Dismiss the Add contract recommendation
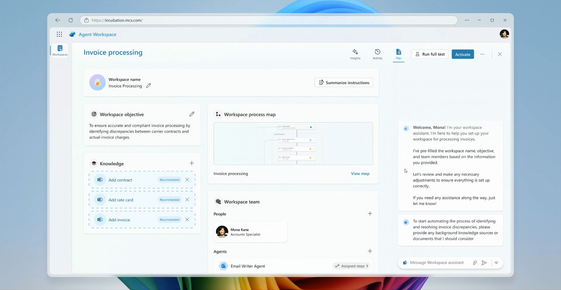 pyautogui.click(x=187, y=180)
